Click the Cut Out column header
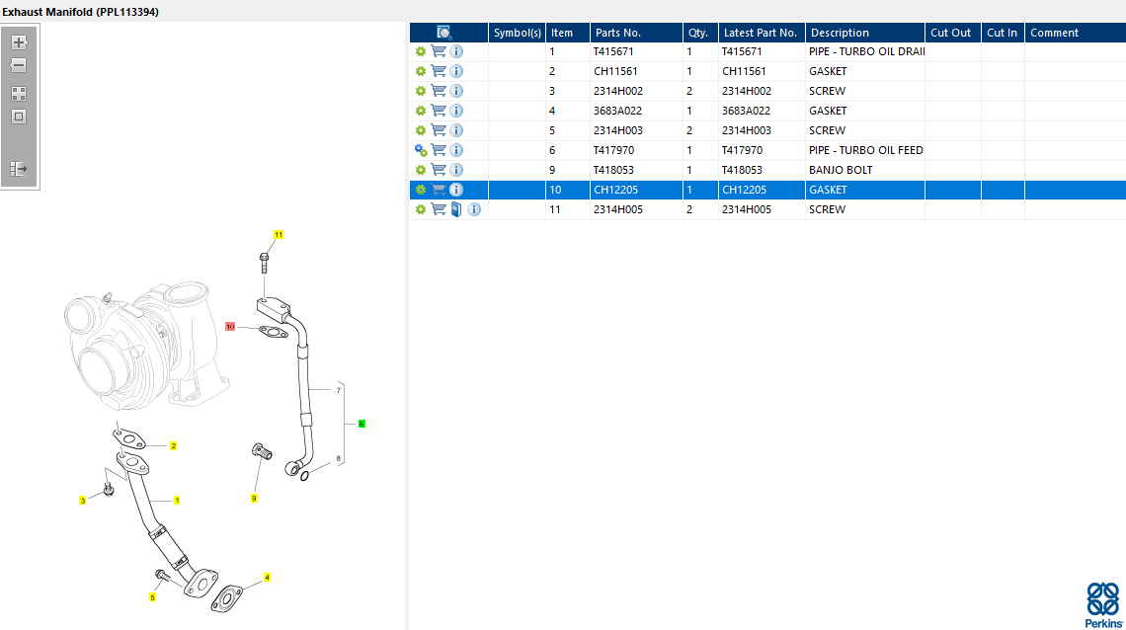 tap(953, 33)
